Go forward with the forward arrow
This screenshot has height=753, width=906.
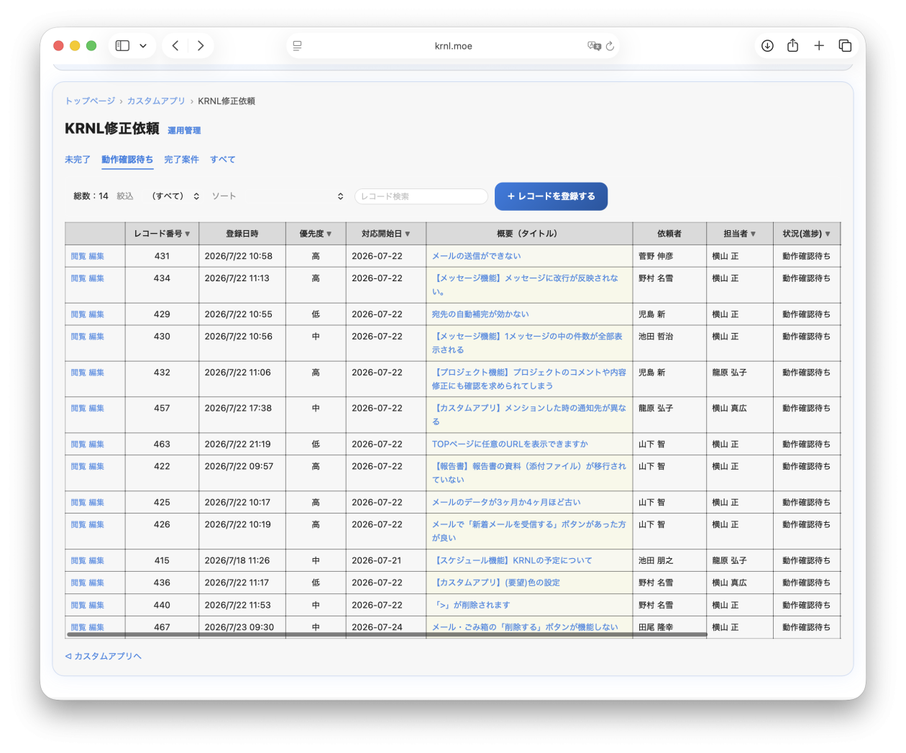click(201, 46)
